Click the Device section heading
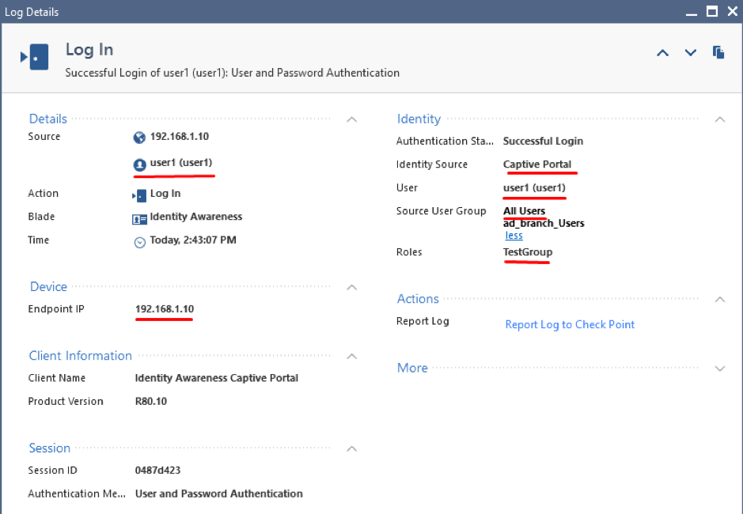Viewport: 743px width, 514px height. pyautogui.click(x=48, y=286)
